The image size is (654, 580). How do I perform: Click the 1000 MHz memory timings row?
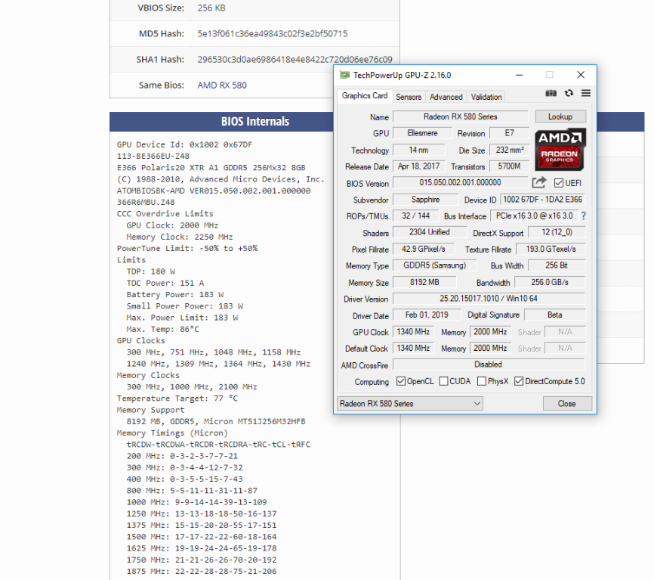pos(197,502)
